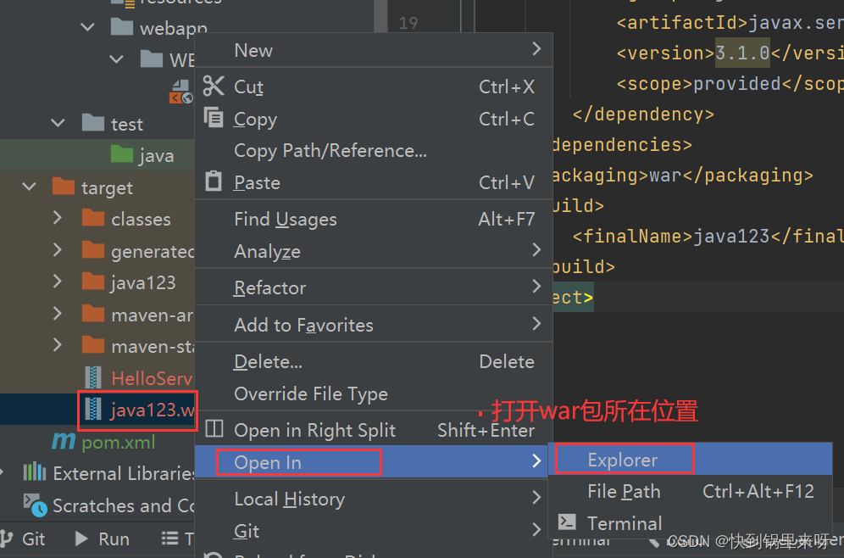Click the HelloServ archive file icon
844x558 pixels.
[93, 377]
